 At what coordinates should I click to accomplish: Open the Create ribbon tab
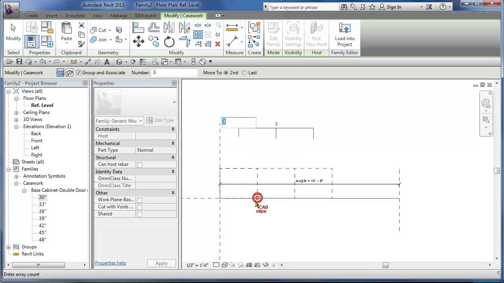[31, 16]
